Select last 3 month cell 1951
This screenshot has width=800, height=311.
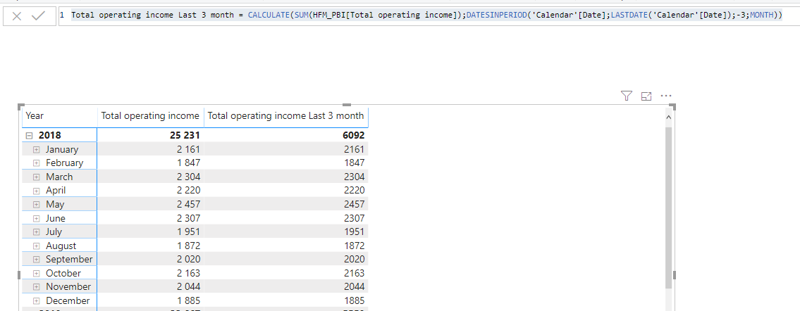(355, 231)
